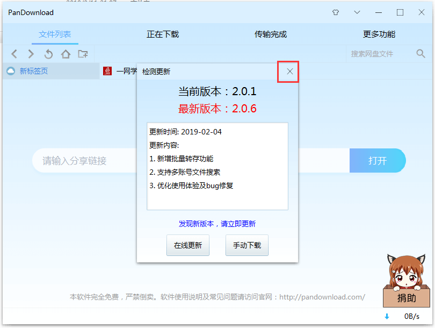Refresh the file list
This screenshot has height=328, width=435.
pyautogui.click(x=48, y=54)
